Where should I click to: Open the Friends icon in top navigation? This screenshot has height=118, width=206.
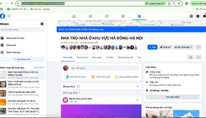90,16
